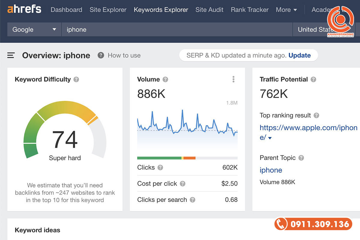The image size is (360, 240).
Task: Open the hamburger menu beside Overview
Action: click(11, 55)
